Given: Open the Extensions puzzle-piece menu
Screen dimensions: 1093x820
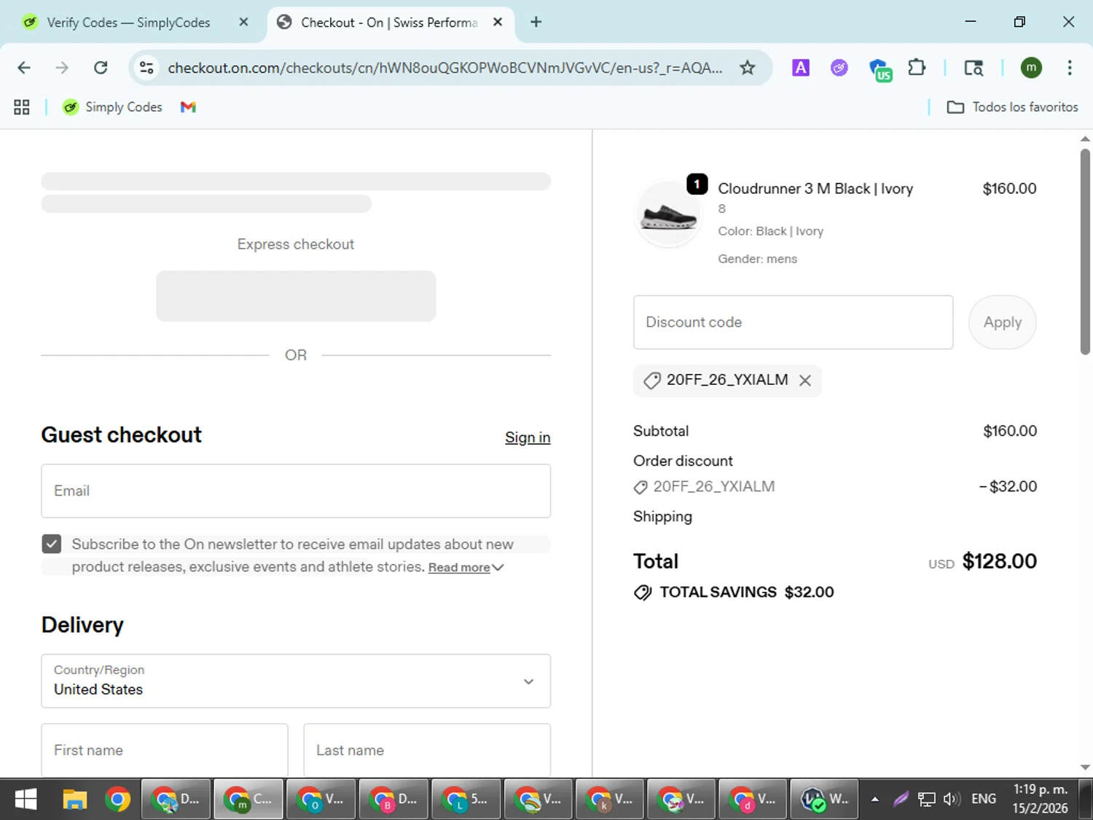Looking at the screenshot, I should pyautogui.click(x=917, y=68).
